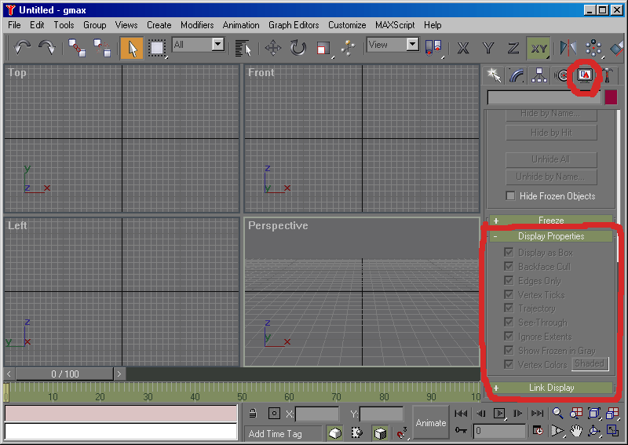Image resolution: width=628 pixels, height=445 pixels.
Task: Click the object color swatch
Action: point(611,97)
